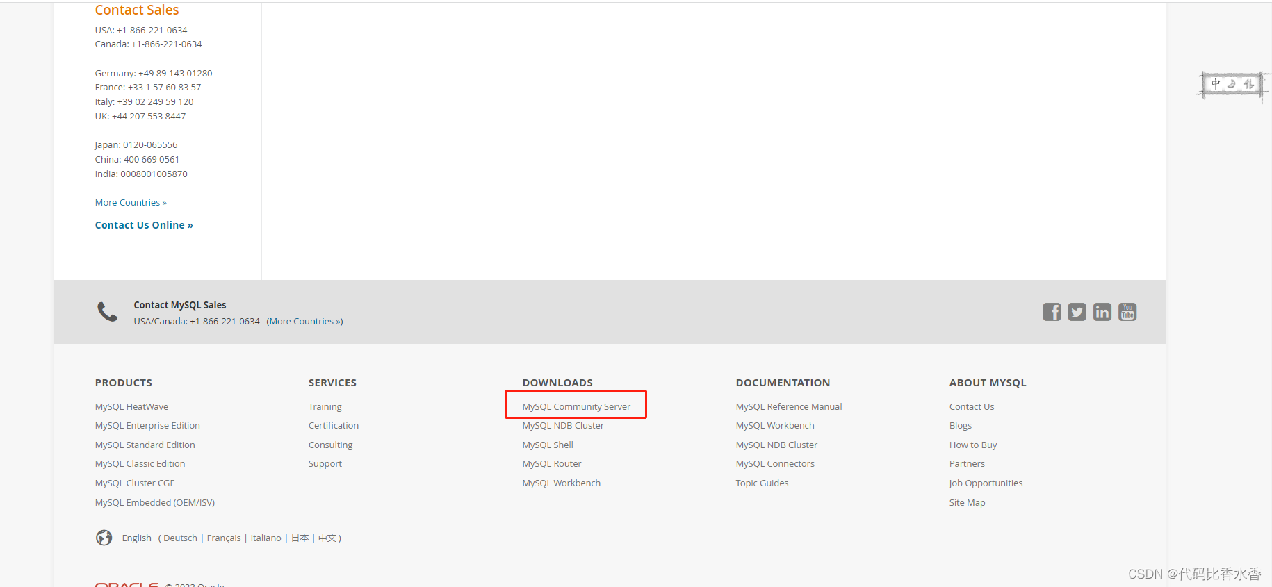Open the Job Opportunities link
Viewport: 1272px width, 587px height.
pyautogui.click(x=986, y=483)
